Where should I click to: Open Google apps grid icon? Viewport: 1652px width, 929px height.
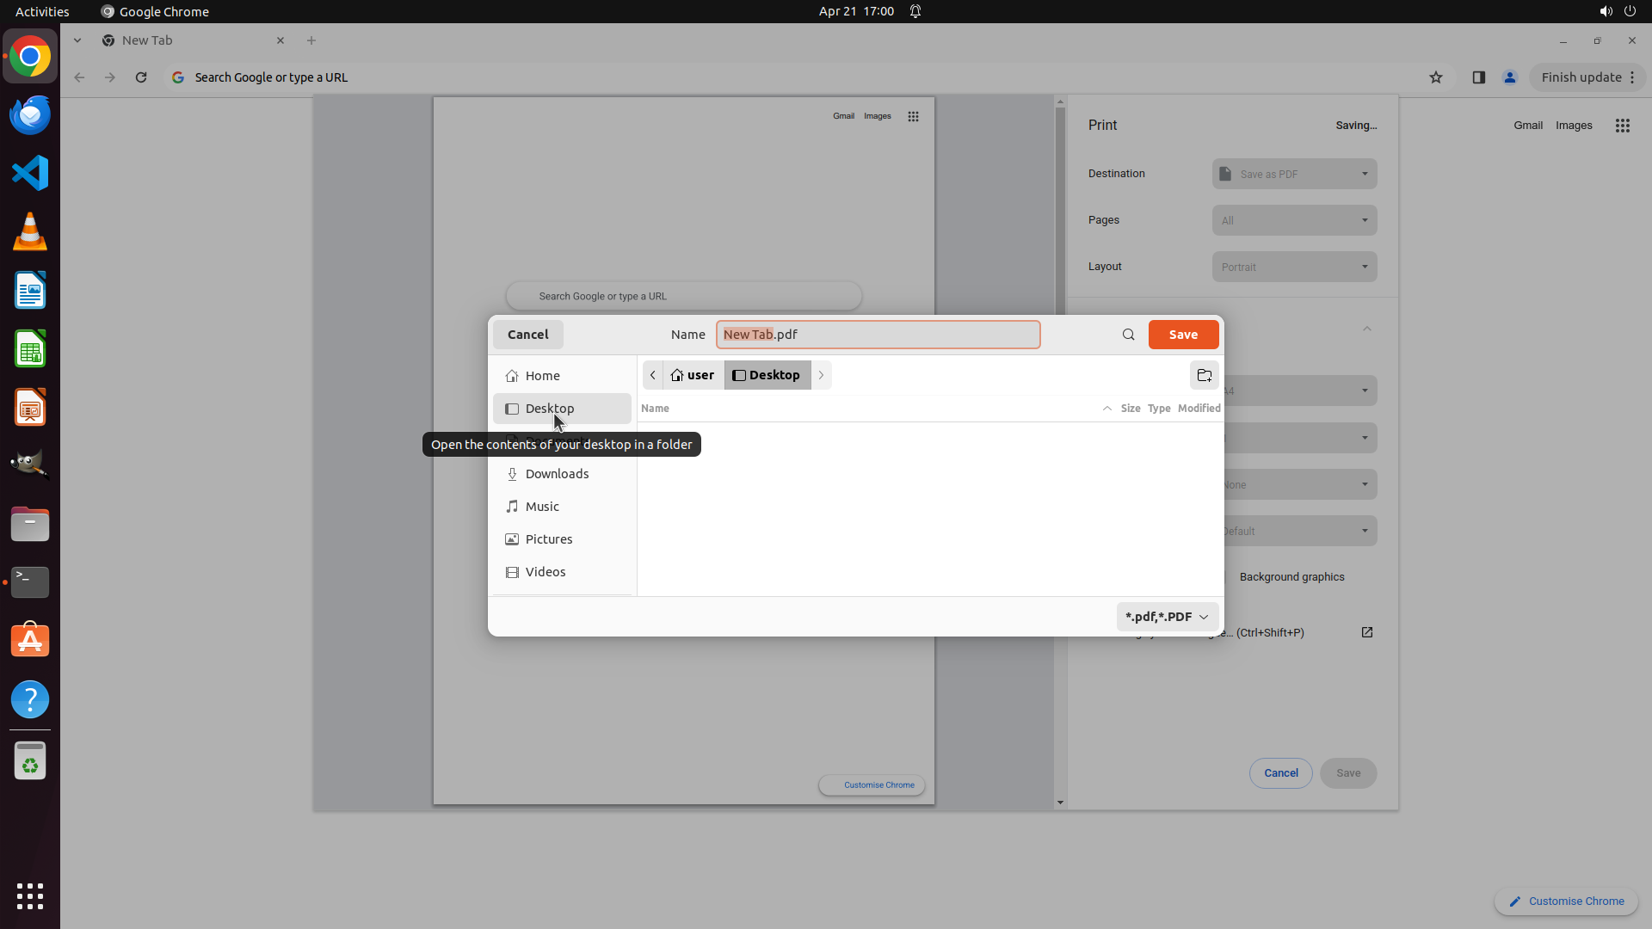(1622, 126)
